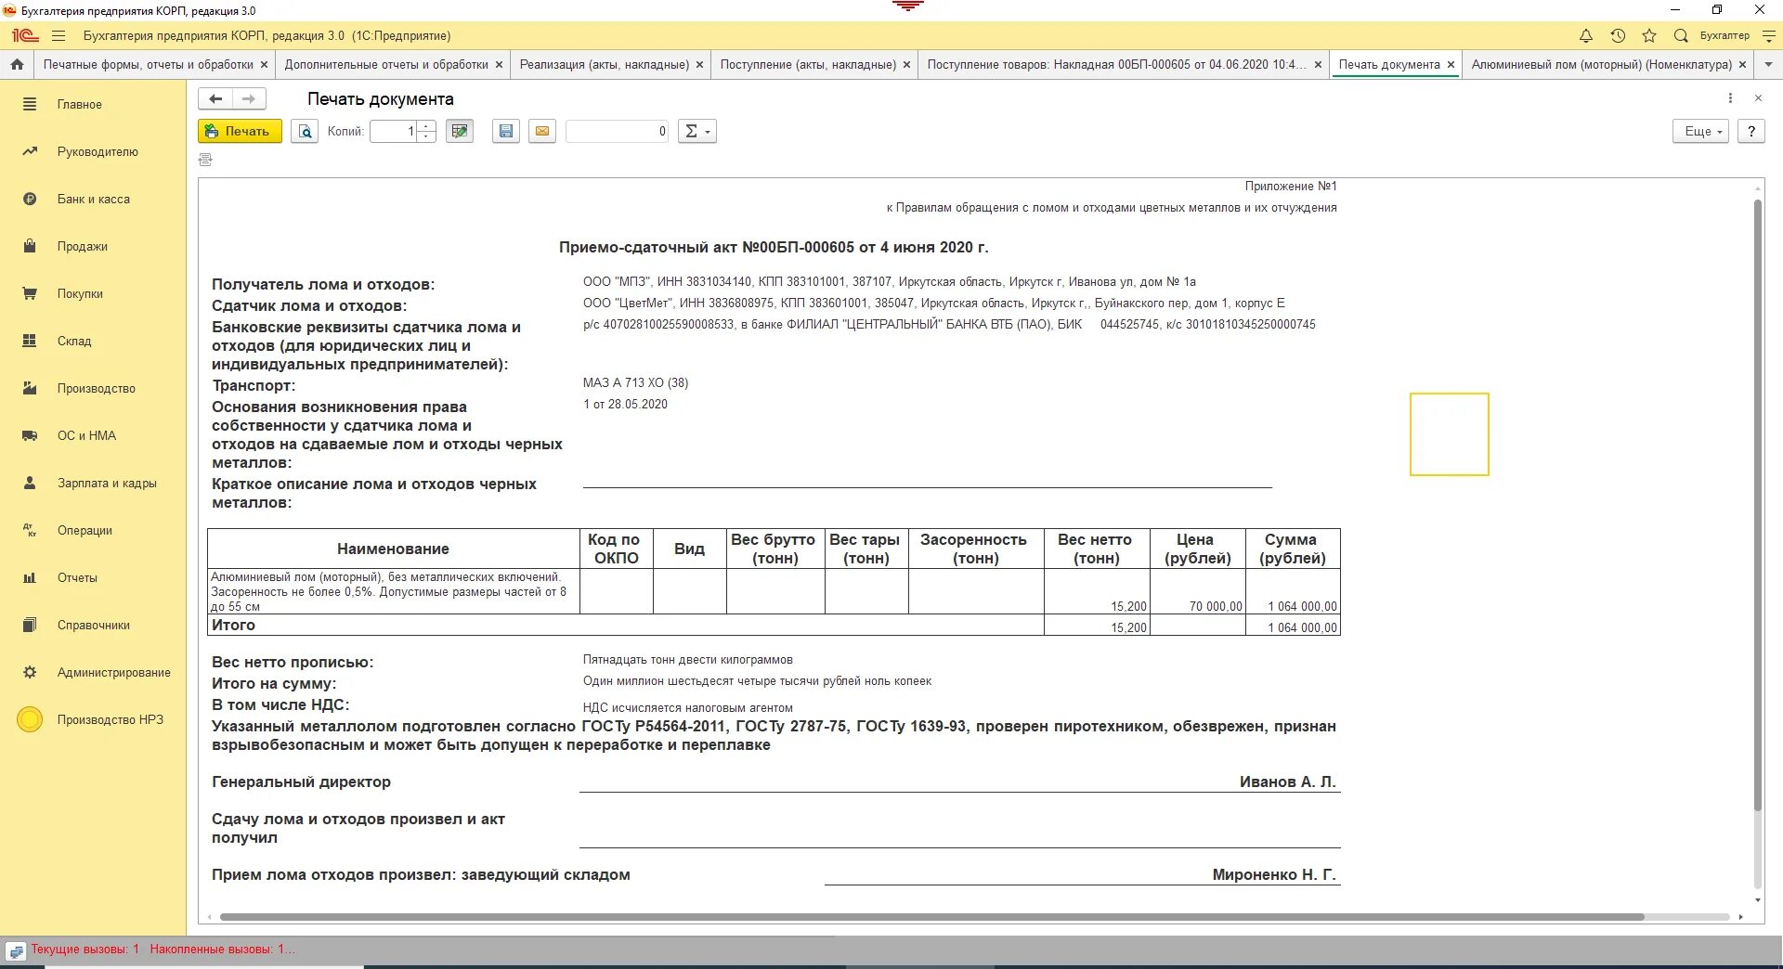This screenshot has height=969, width=1783.
Task: Click the Зарплата и кадры person icon
Action: click(30, 483)
